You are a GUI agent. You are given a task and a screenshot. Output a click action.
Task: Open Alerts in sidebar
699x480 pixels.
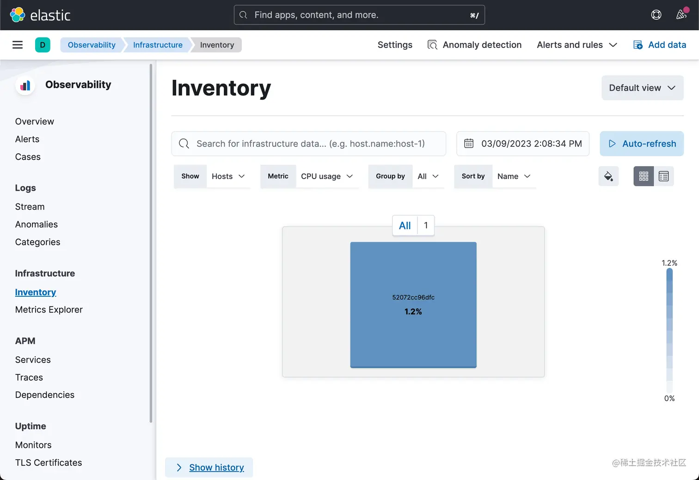click(27, 139)
